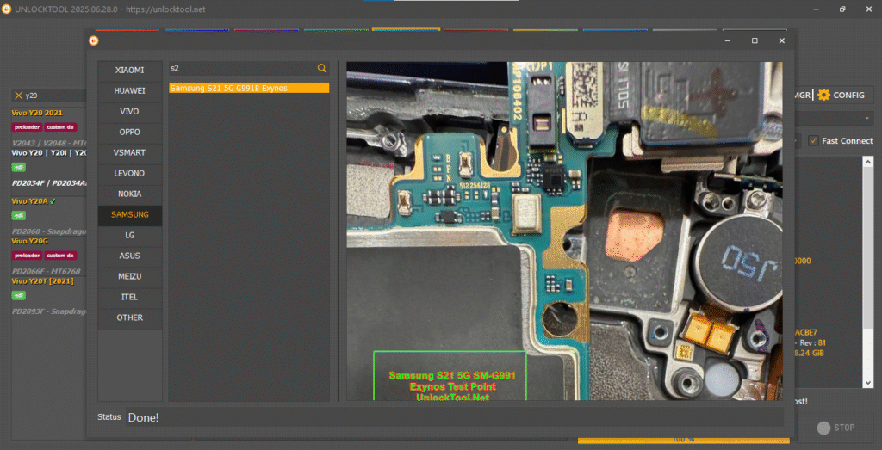Screen dimensions: 882x450
Task: Select Vivo Y20 2021 in the model list
Action: [37, 113]
